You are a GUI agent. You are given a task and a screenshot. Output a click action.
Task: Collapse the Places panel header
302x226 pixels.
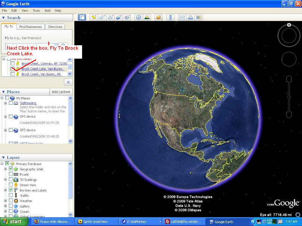pos(3,92)
